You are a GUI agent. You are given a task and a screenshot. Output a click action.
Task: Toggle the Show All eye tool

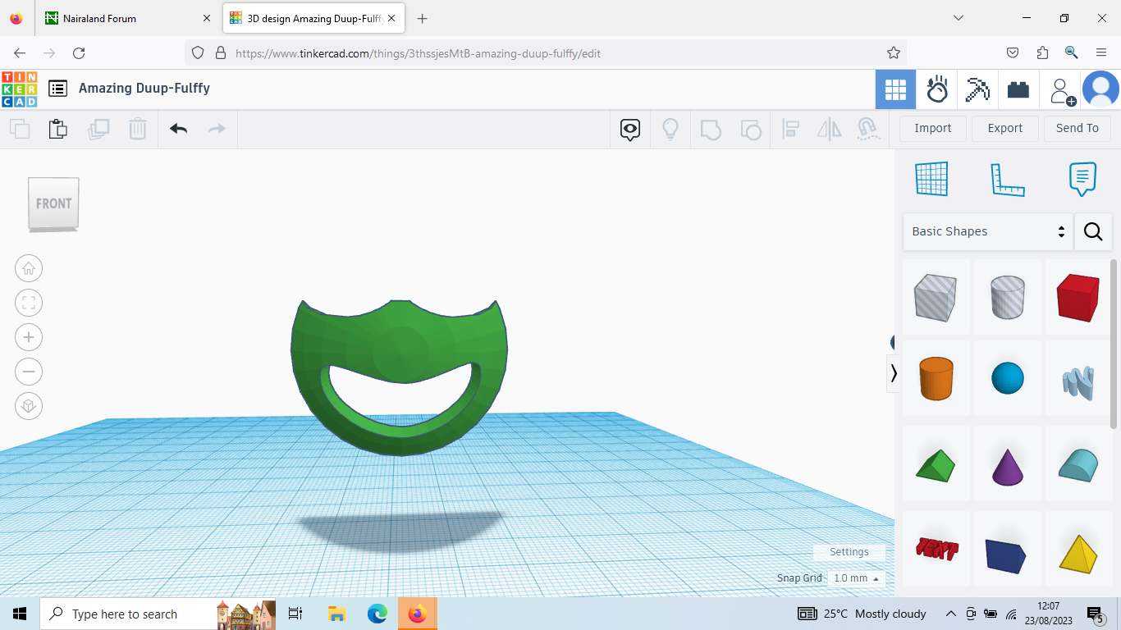(x=629, y=129)
